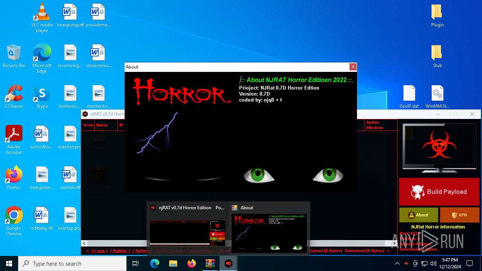482x271 pixels.
Task: Open VLC media player desktop shortcut
Action: [x=42, y=18]
